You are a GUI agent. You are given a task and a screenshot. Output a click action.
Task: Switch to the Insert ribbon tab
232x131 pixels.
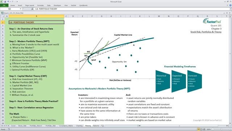click(x=20, y=5)
